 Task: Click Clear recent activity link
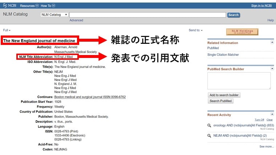click(x=269, y=120)
